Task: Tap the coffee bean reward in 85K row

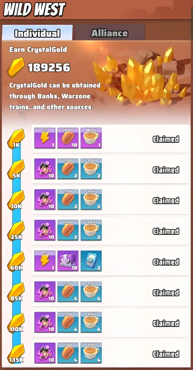Action: tap(68, 291)
